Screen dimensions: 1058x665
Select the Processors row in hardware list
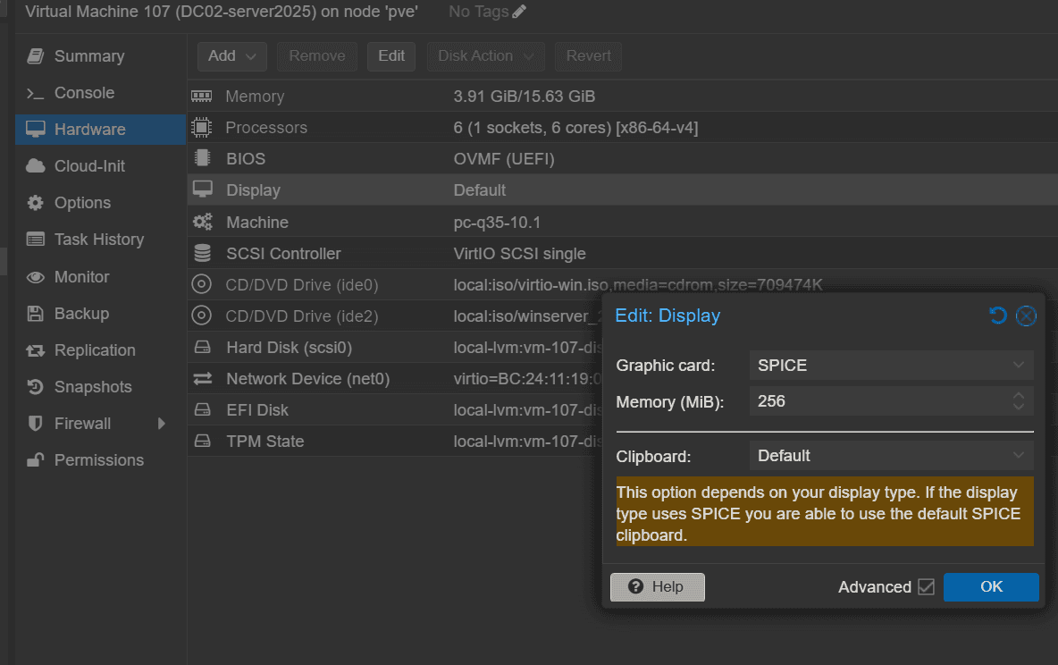622,128
